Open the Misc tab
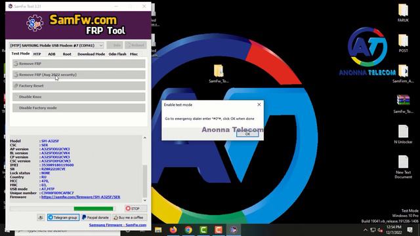This screenshot has width=420, height=236. [134, 54]
